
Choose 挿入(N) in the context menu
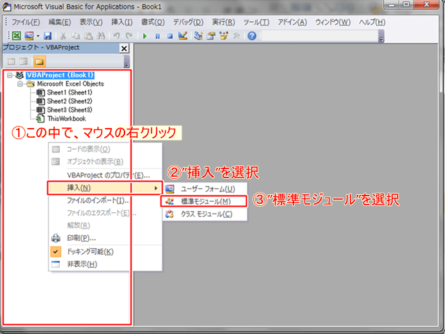105,188
